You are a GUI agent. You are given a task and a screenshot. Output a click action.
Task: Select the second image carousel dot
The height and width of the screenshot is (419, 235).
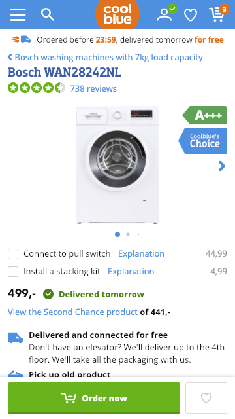[x=128, y=234]
